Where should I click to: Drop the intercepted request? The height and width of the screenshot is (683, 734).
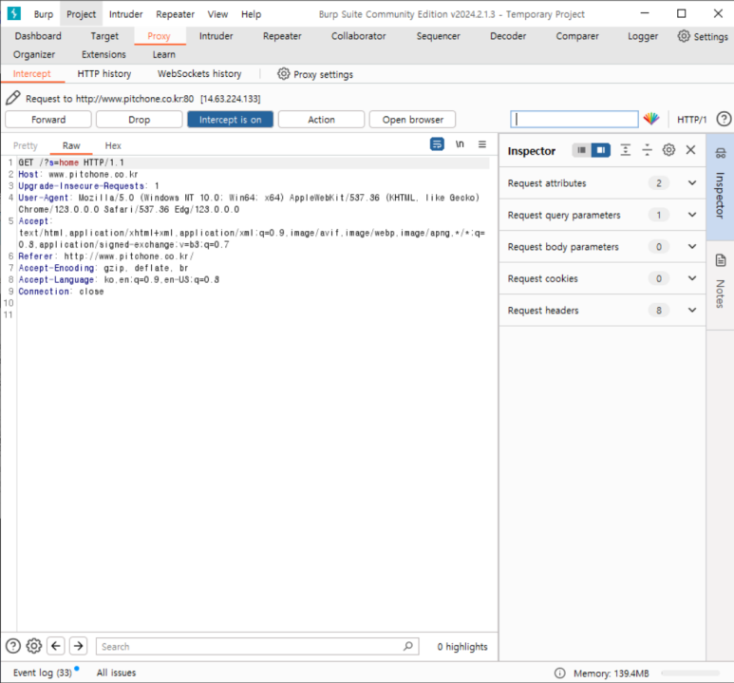click(139, 120)
